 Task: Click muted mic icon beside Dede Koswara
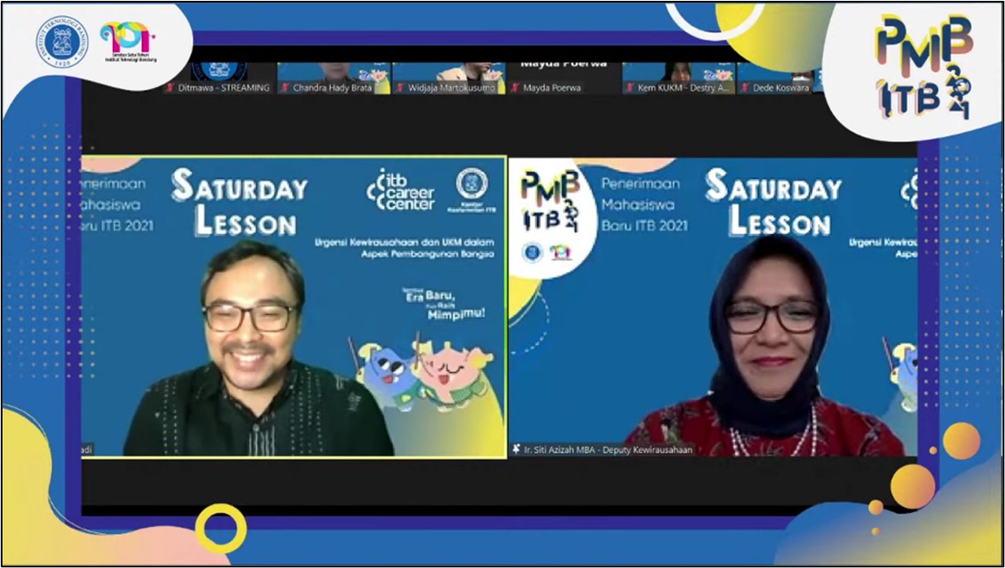(x=745, y=87)
